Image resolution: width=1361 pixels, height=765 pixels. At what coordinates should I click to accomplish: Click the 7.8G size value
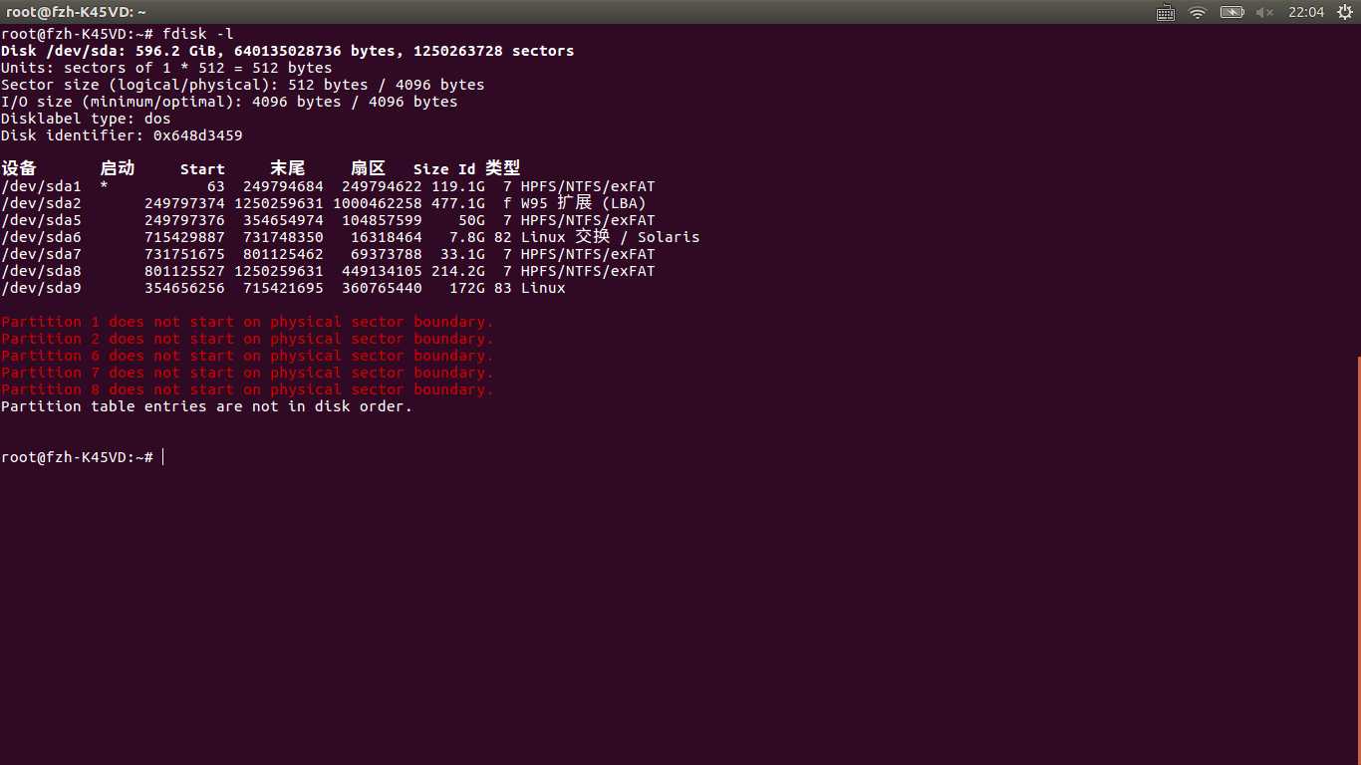pos(467,237)
